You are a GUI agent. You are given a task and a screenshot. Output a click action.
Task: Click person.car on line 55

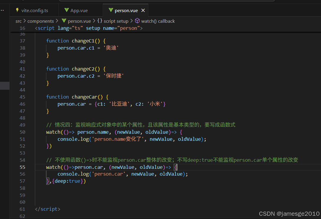(x=89, y=167)
